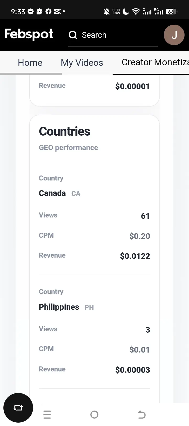189x426 pixels.
Task: Click the Countries section heading
Action: [x=65, y=131]
